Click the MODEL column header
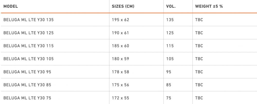 click(11, 6)
